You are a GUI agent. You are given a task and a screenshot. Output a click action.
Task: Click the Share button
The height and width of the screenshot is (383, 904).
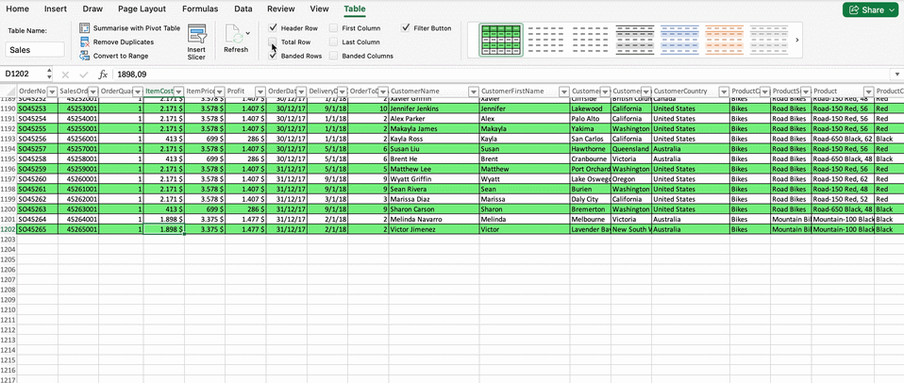pyautogui.click(x=866, y=9)
